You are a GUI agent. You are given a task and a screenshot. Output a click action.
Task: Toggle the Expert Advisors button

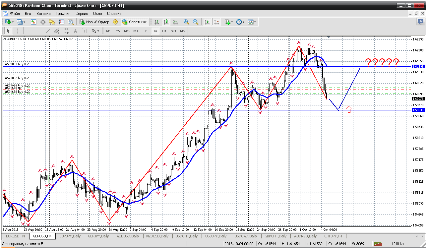point(135,22)
